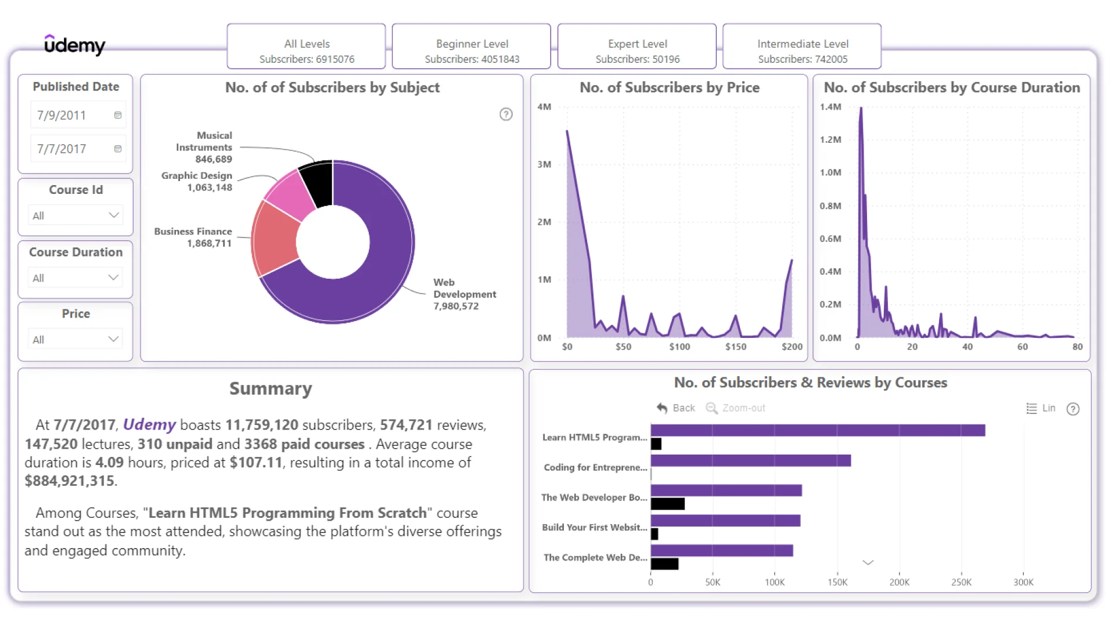Click the The Web Developer Bo... course label
The height and width of the screenshot is (627, 1115).
[594, 498]
